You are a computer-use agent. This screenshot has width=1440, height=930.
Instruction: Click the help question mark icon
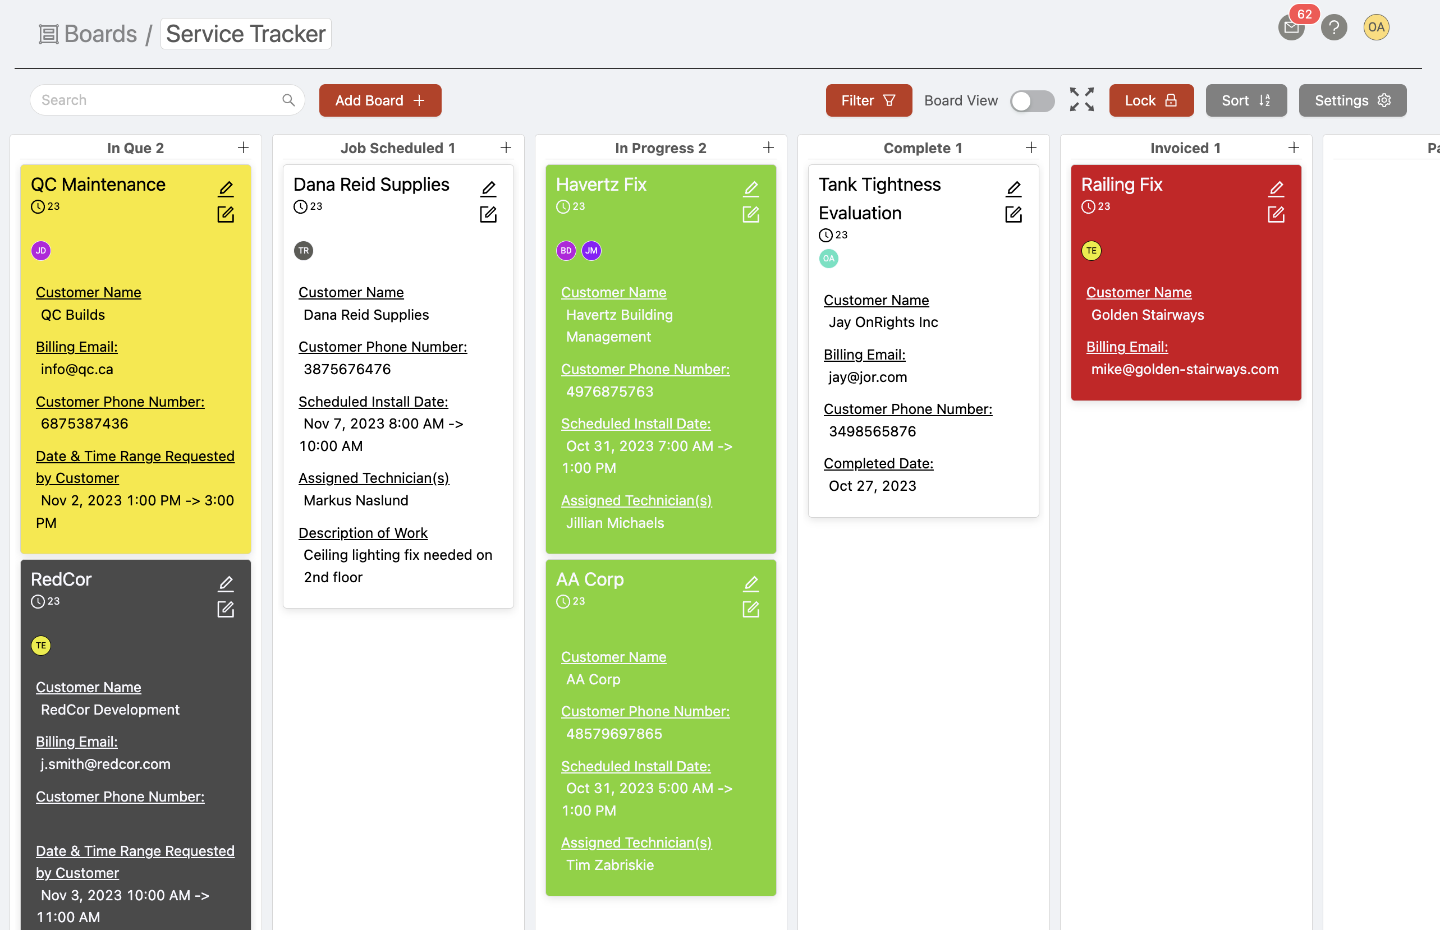[x=1334, y=28]
